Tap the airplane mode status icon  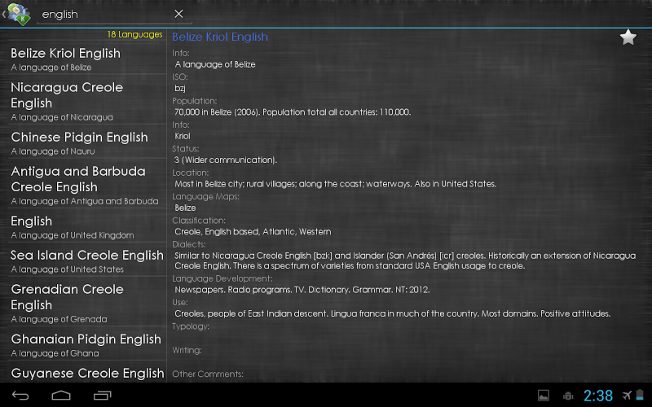coord(627,395)
